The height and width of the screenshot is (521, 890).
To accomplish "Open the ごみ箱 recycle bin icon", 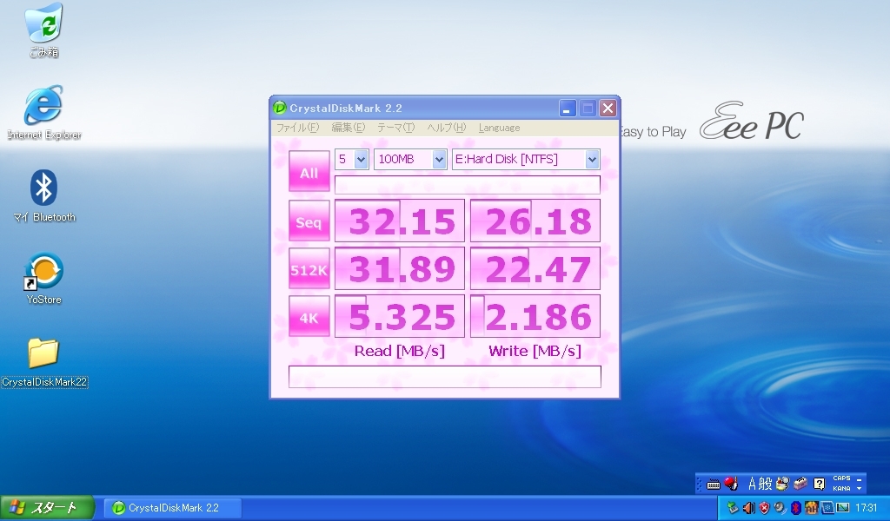I will pos(43,30).
